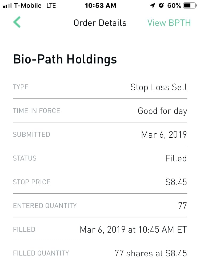200x263 pixels.
Task: Tap the green back chevron
Action: coord(17,22)
